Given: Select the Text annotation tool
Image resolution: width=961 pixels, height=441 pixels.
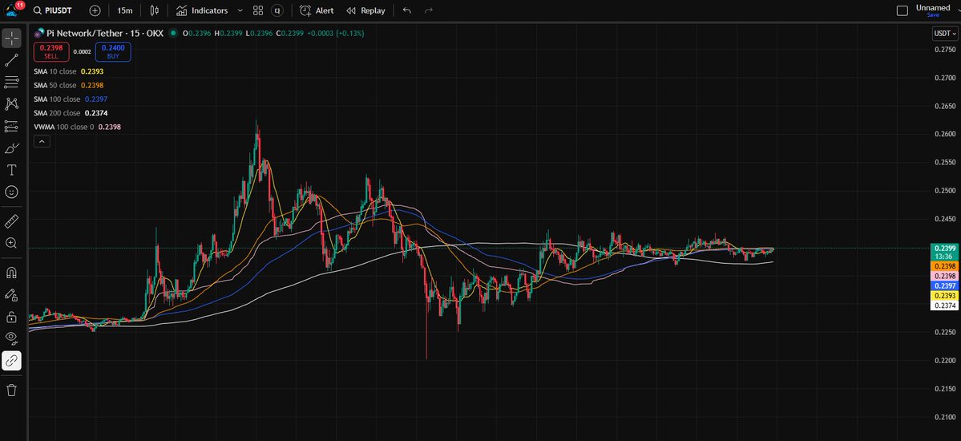Looking at the screenshot, I should 12,170.
